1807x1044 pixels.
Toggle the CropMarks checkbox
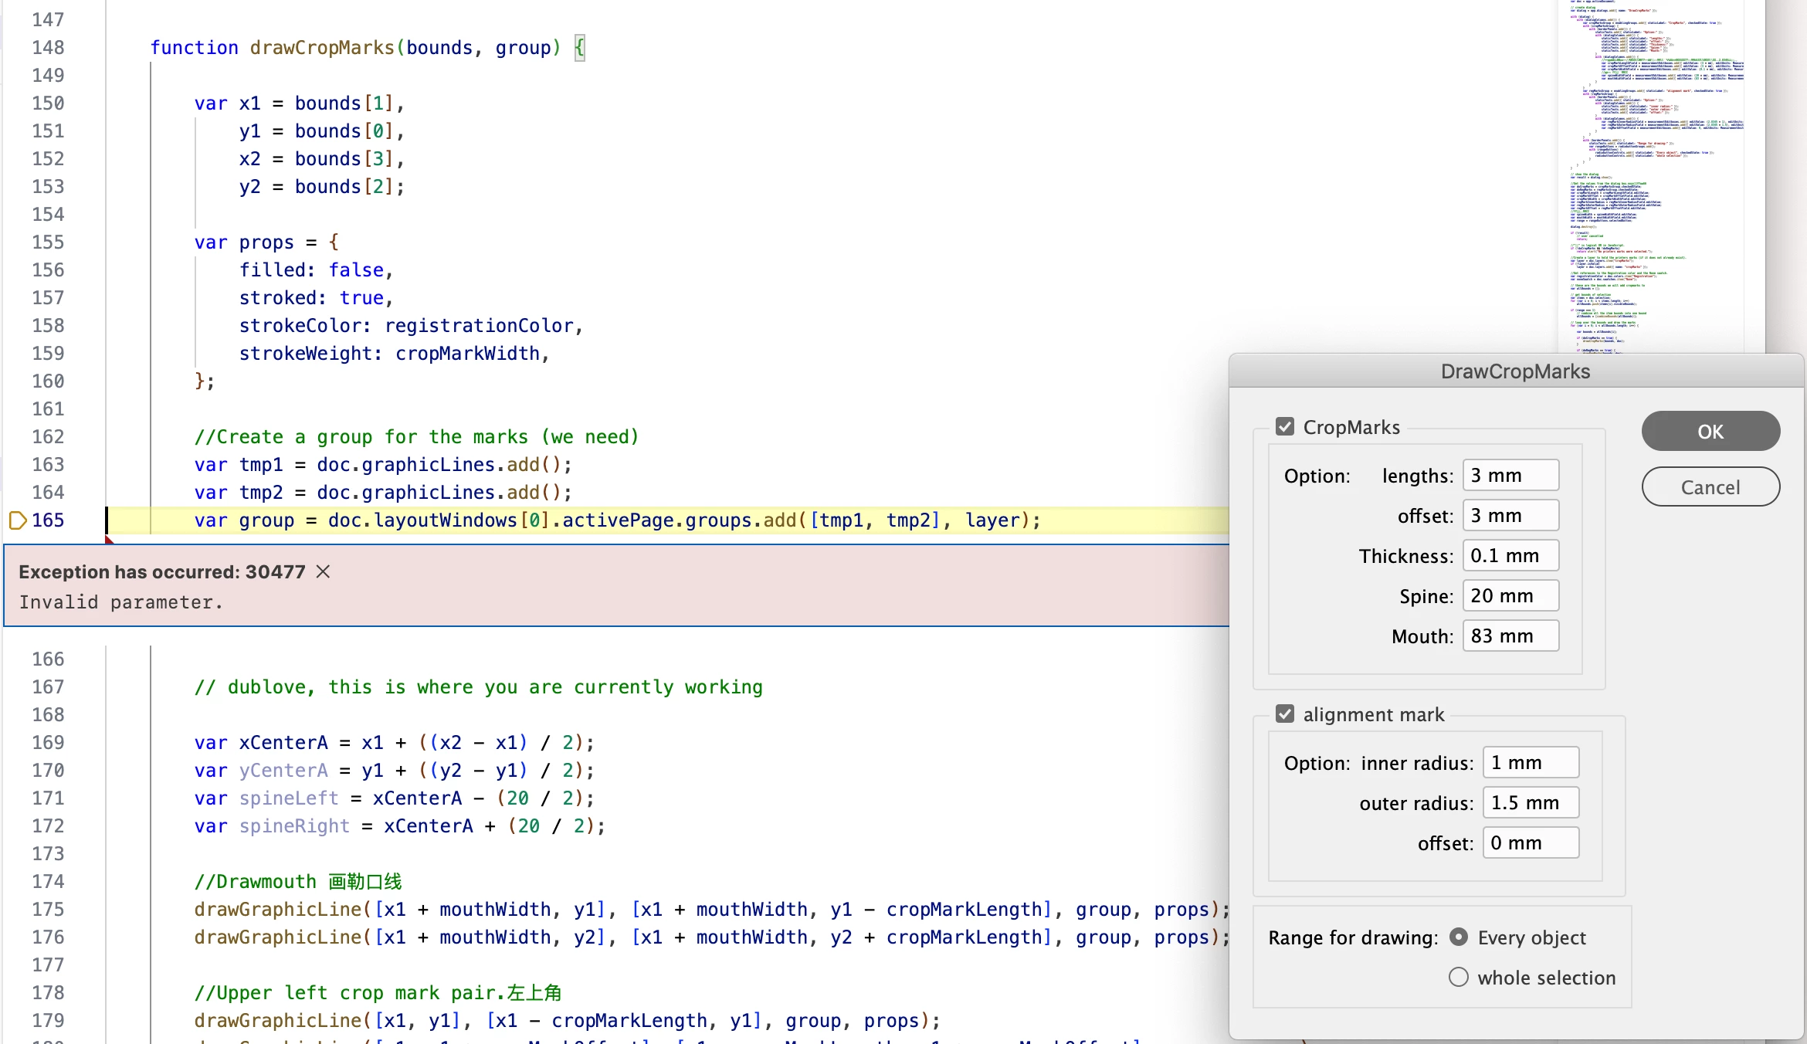point(1285,427)
